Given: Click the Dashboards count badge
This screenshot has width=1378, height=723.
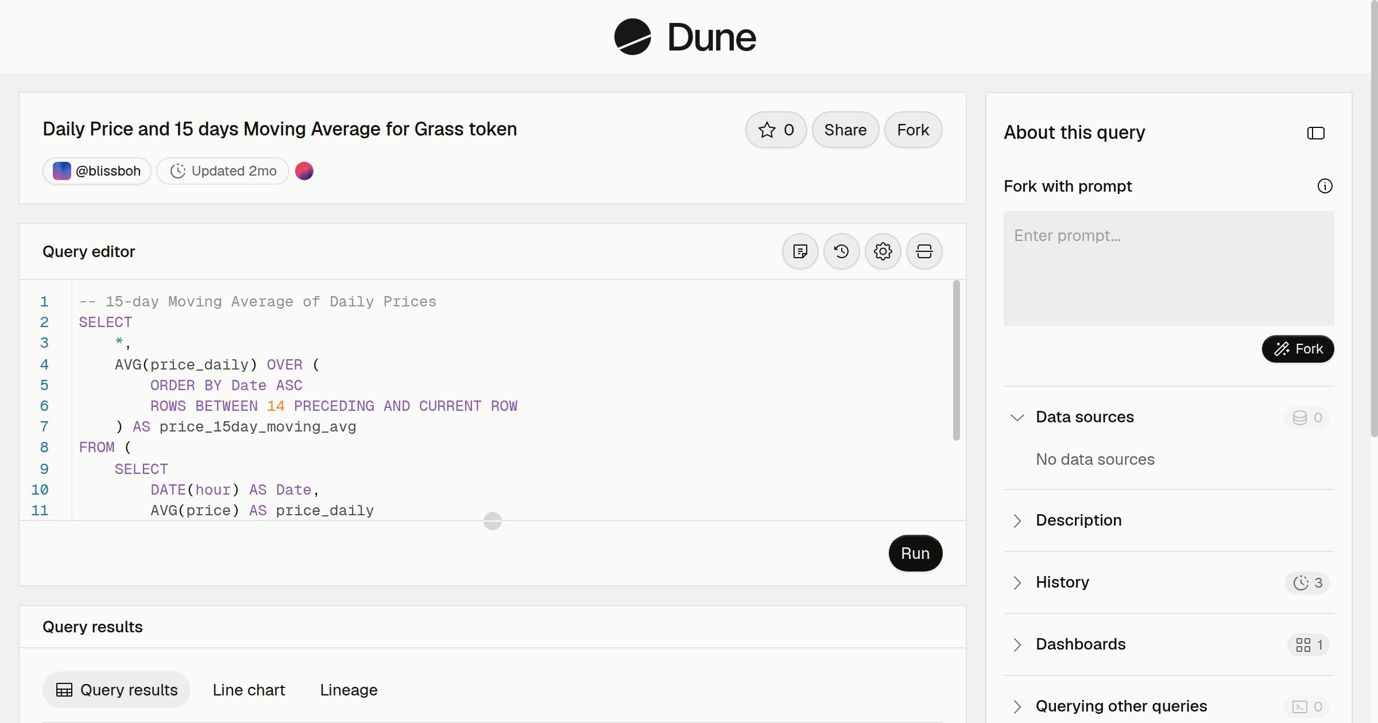Looking at the screenshot, I should [1309, 645].
